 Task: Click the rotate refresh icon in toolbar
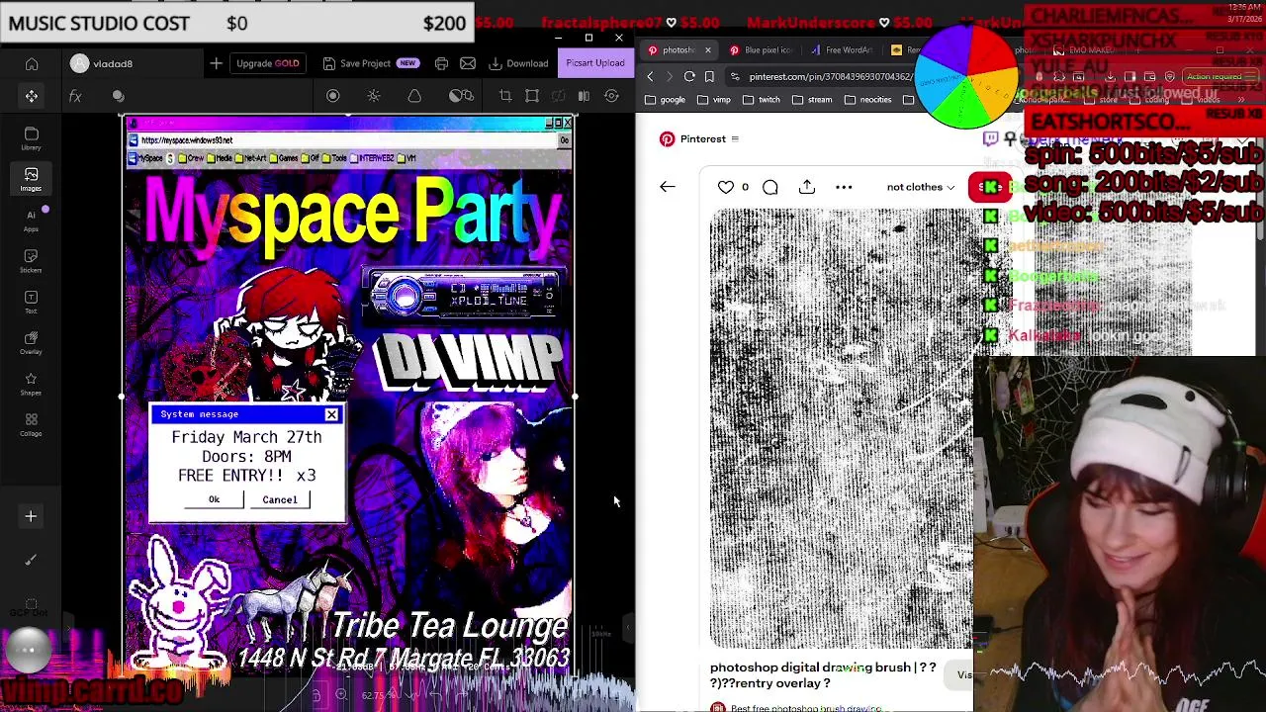611,96
